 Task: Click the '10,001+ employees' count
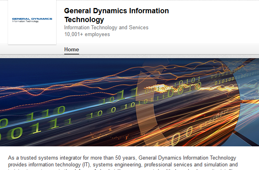click(x=87, y=34)
